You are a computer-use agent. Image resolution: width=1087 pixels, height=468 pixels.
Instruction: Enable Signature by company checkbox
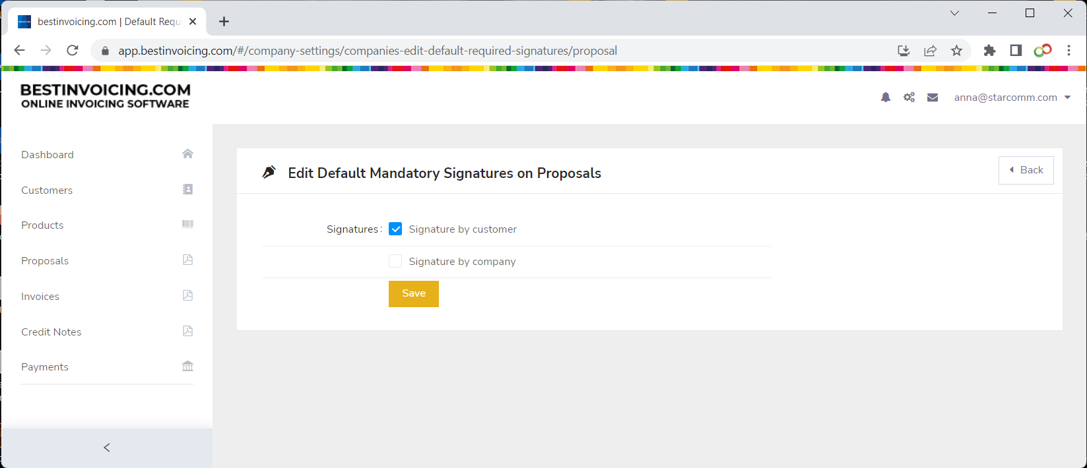tap(395, 262)
